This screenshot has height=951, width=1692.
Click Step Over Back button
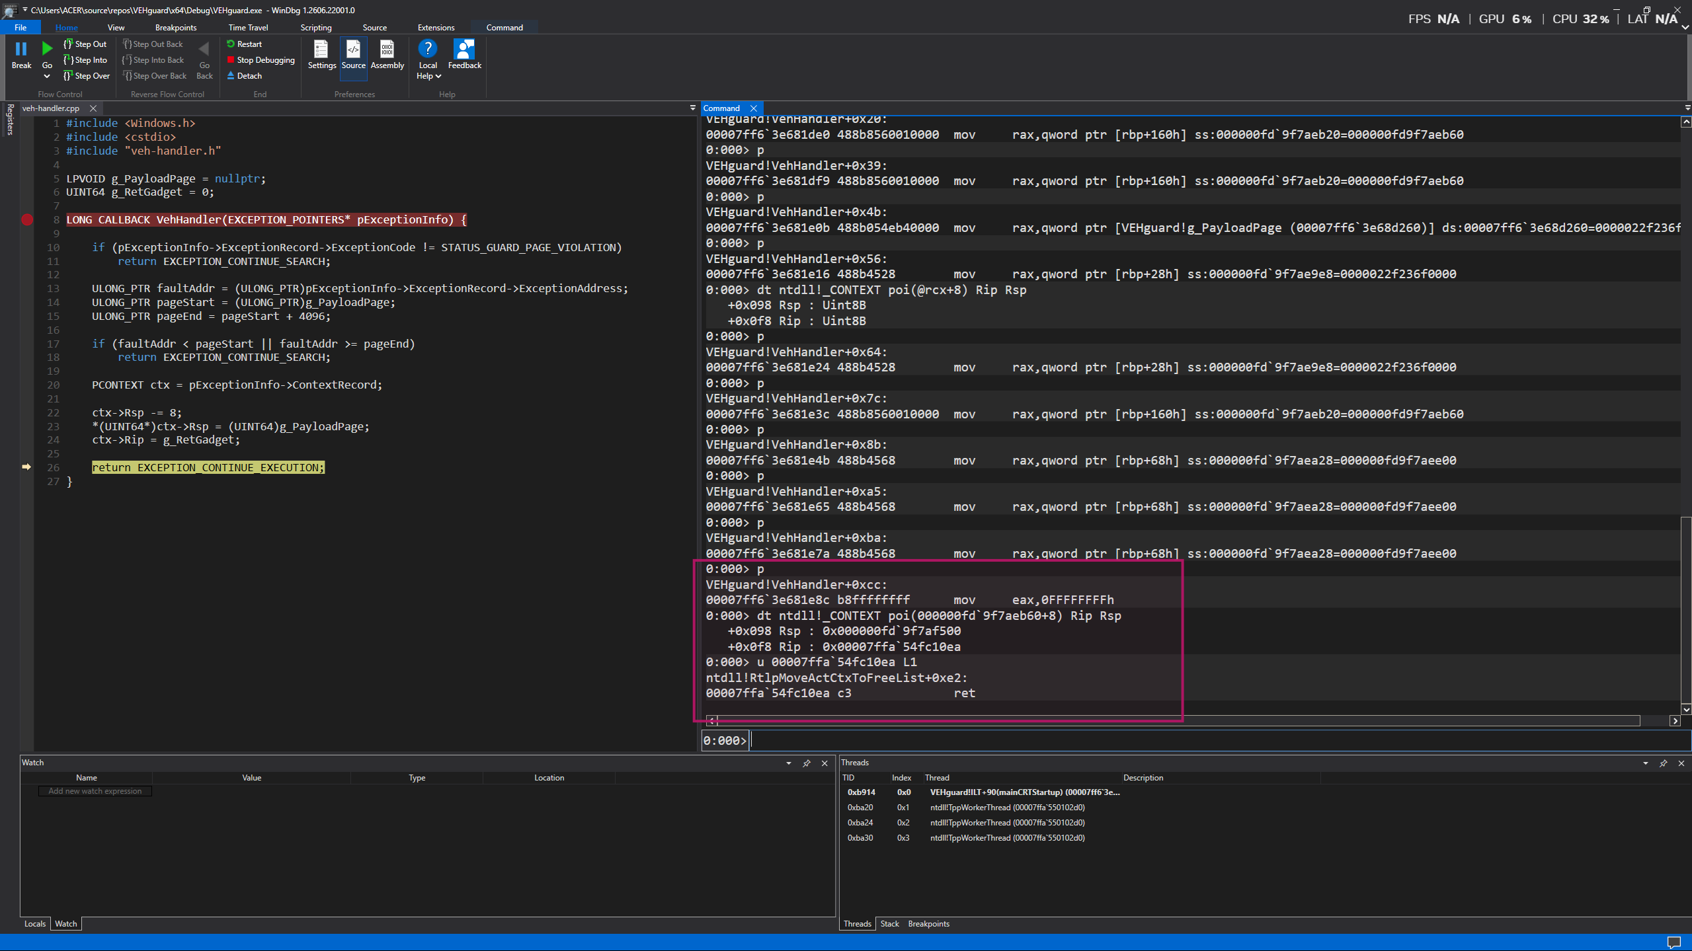[x=155, y=76]
